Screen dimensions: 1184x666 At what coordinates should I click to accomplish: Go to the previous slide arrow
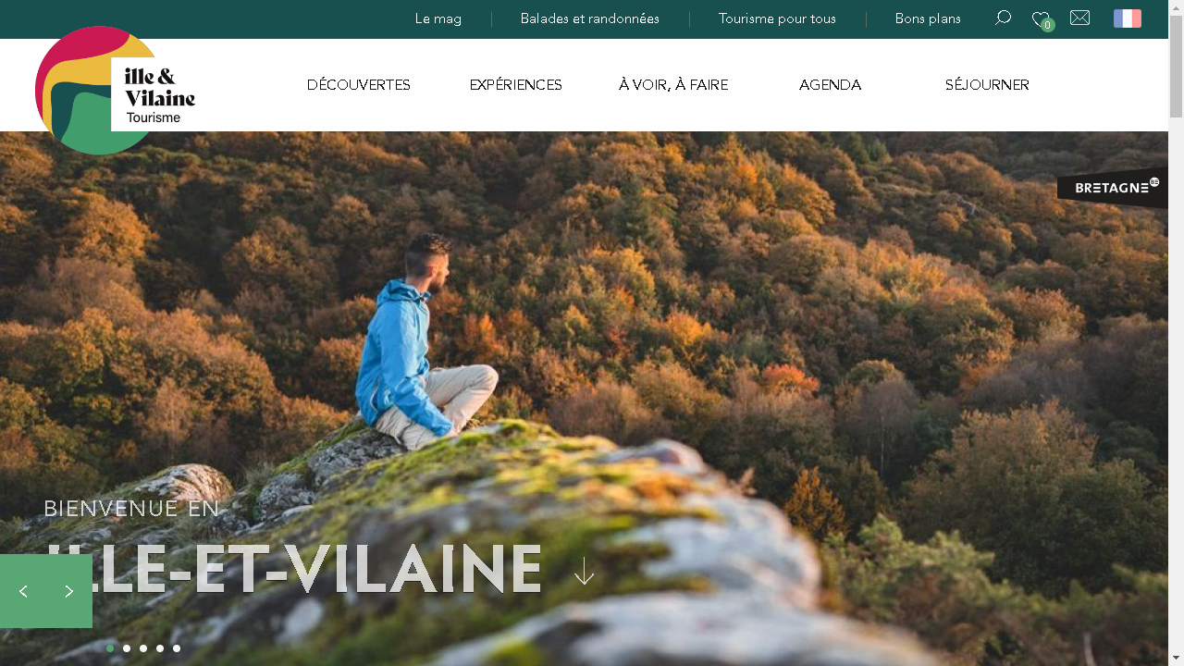click(23, 591)
